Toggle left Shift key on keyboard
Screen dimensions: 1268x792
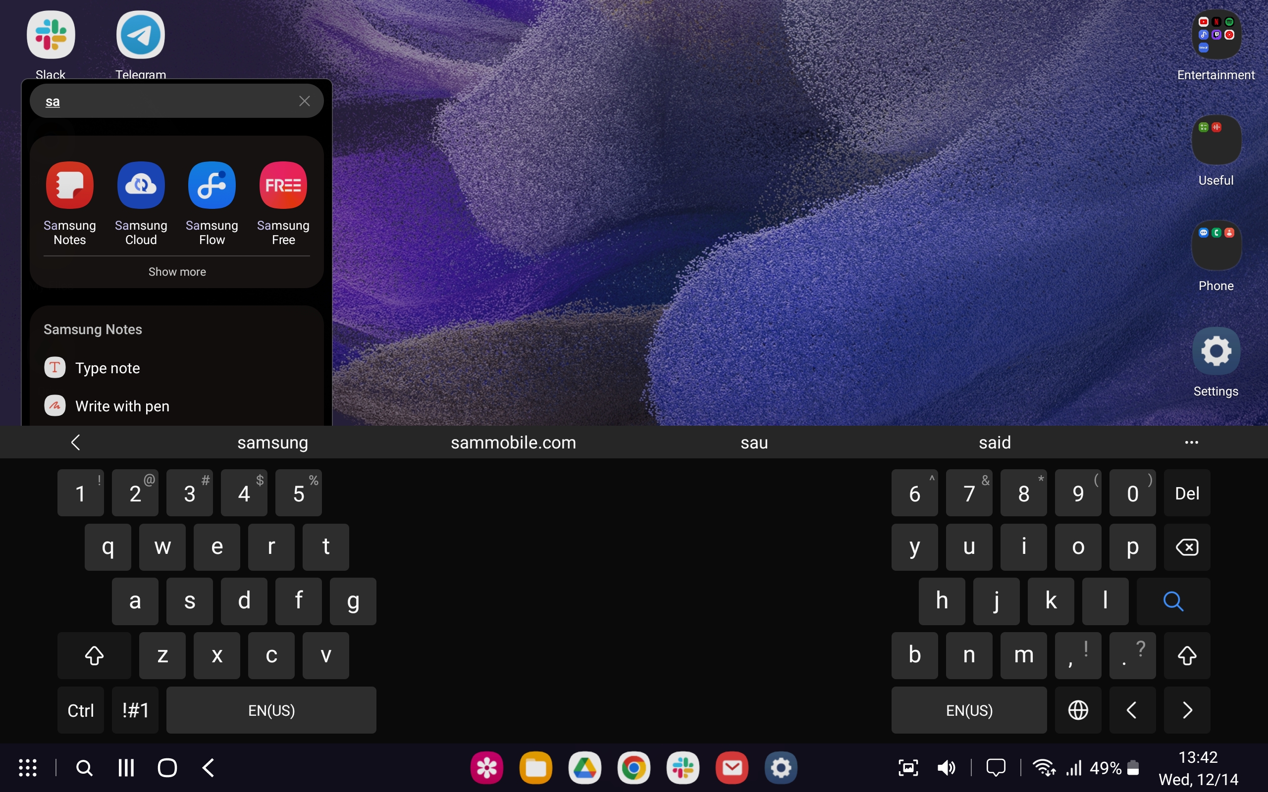[94, 655]
